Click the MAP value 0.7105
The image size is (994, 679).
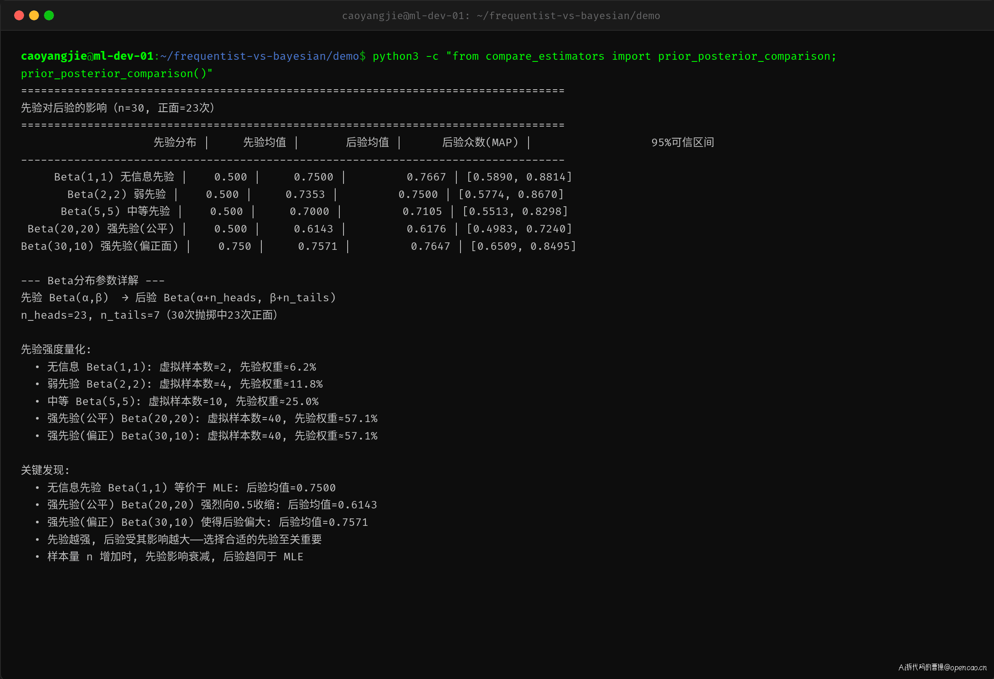(x=422, y=211)
